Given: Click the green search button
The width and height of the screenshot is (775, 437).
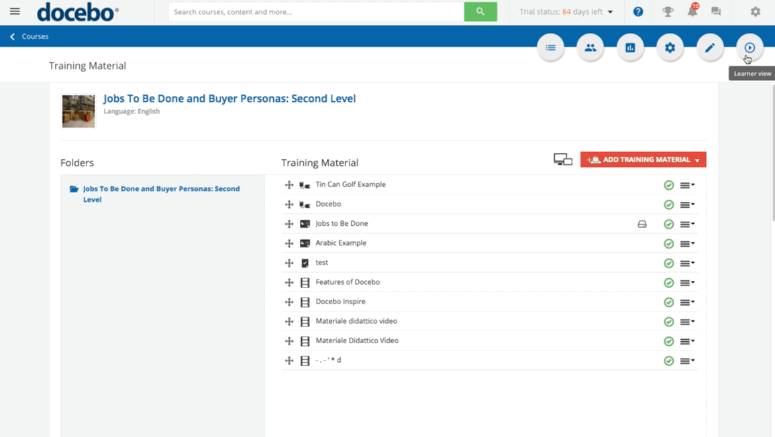Looking at the screenshot, I should pos(480,12).
